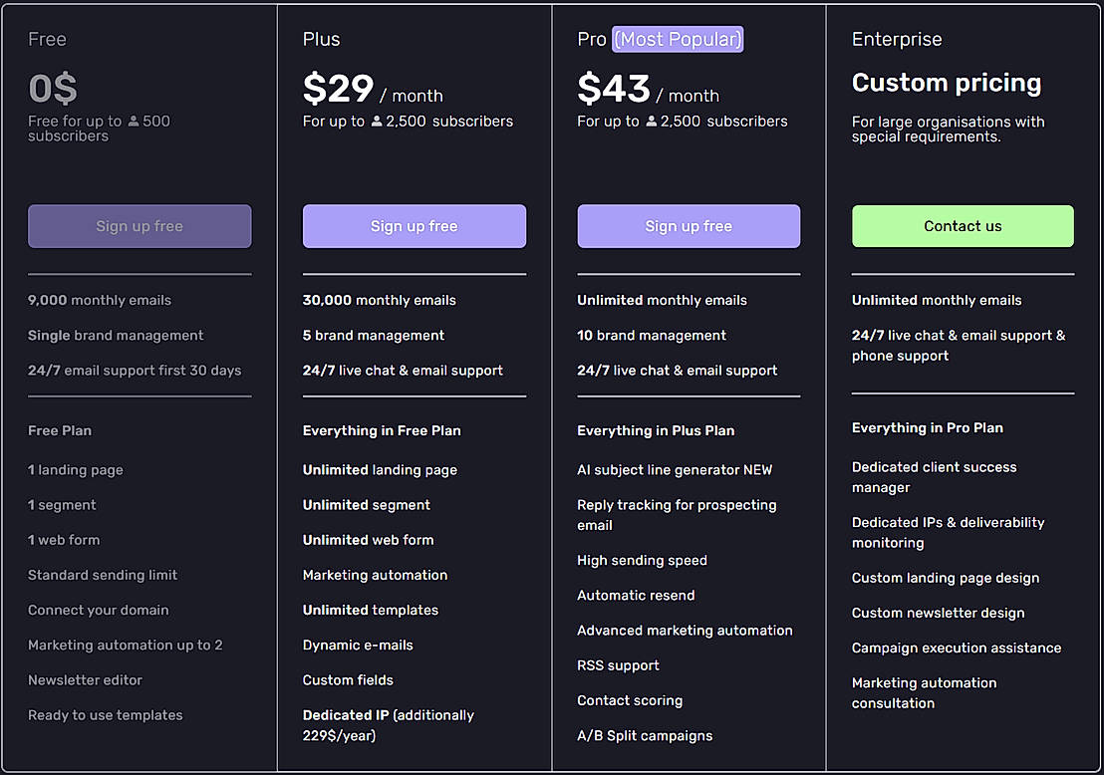The image size is (1104, 775).
Task: Click the subscriber person icon in Free plan
Action: click(x=134, y=122)
